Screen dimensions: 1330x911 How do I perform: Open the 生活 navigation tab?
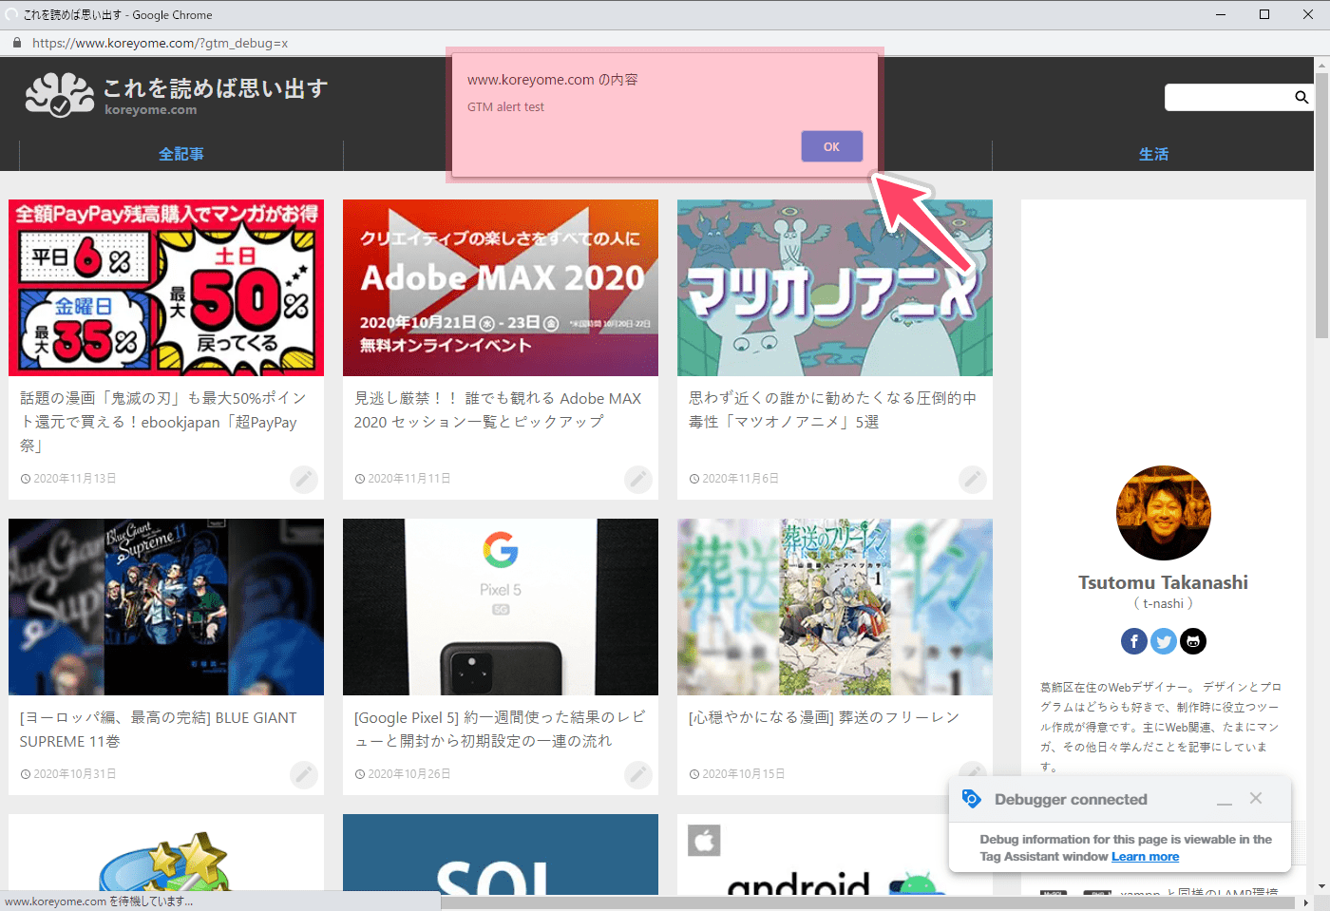1153,154
